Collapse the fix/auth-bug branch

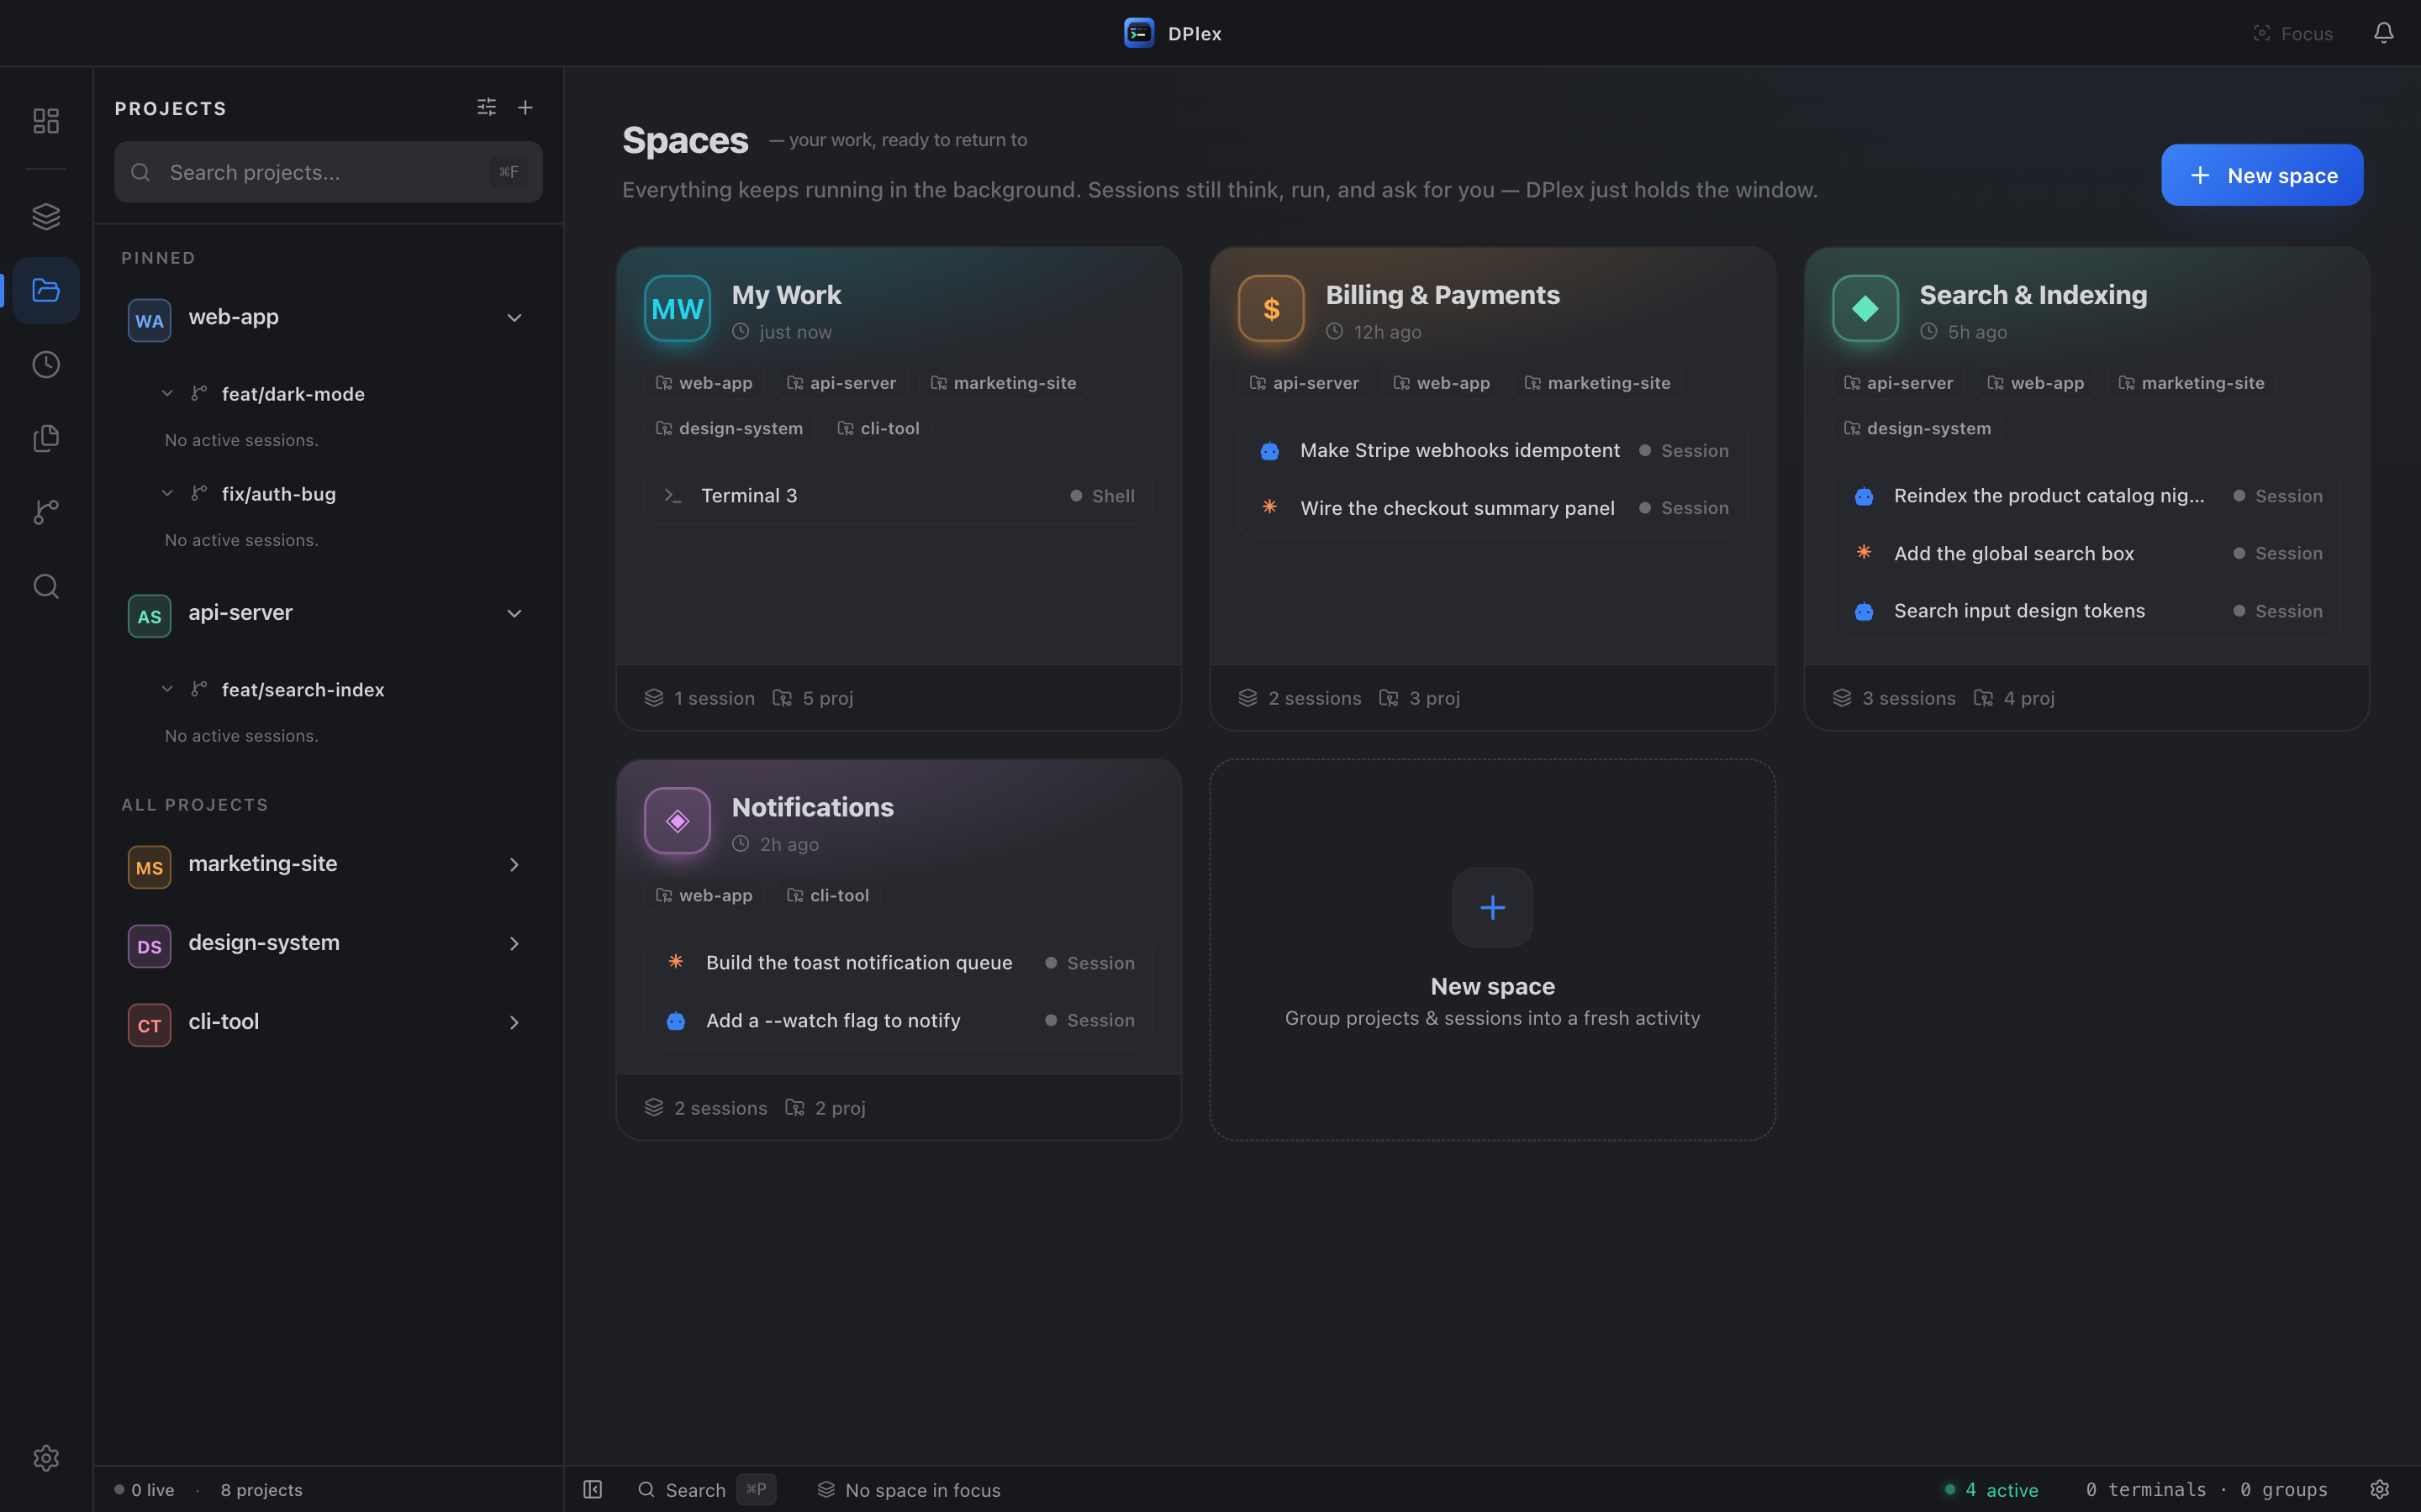[167, 494]
